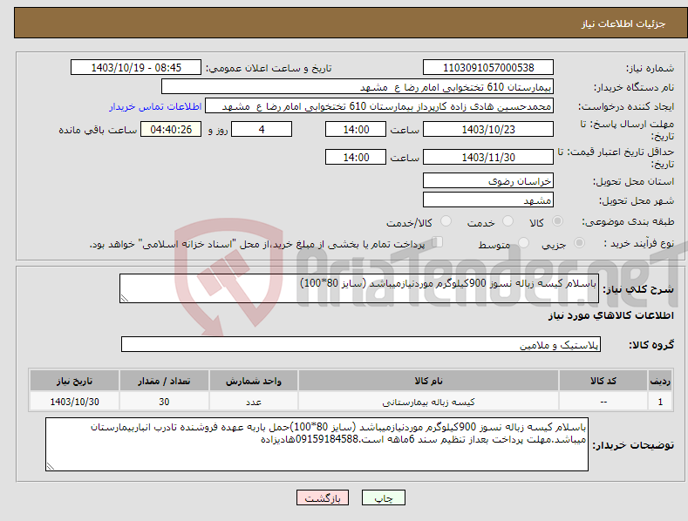The image size is (688, 521).
Task: Click the resize grip of توضیحات خریدار box
Action: 51,466
